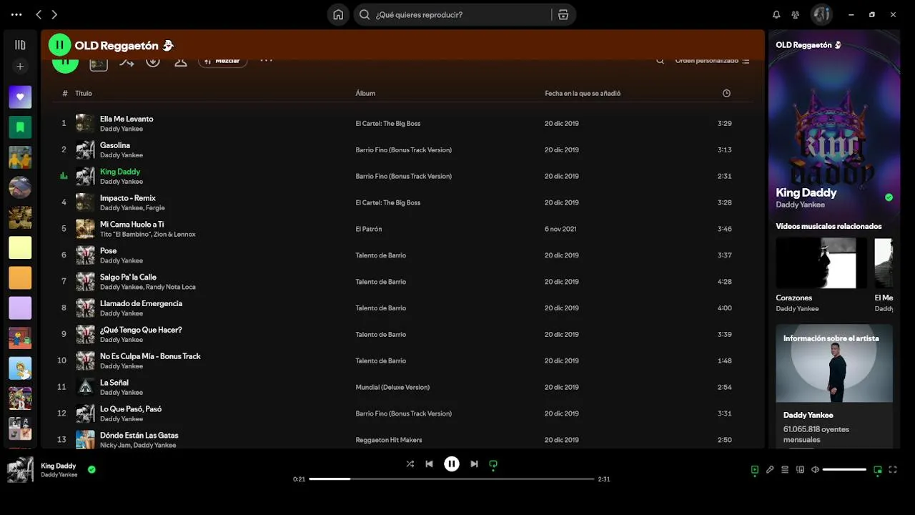Skip to the next track
The width and height of the screenshot is (915, 515).
click(474, 464)
